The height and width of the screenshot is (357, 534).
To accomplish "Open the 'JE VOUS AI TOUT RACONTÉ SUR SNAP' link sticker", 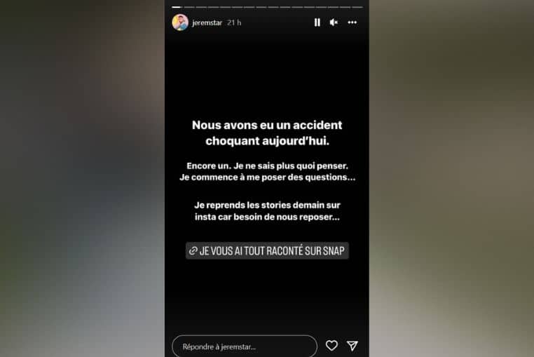I will click(x=267, y=250).
